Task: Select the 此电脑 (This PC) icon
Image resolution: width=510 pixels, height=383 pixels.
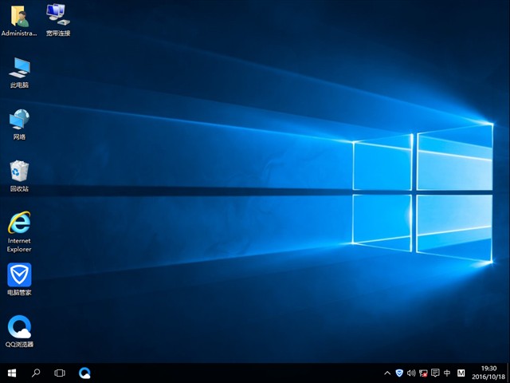Action: (19, 69)
